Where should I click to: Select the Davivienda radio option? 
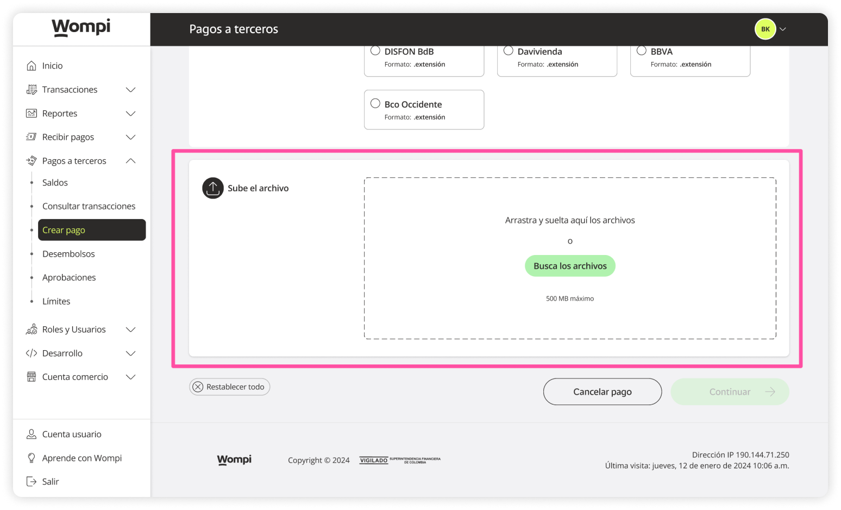[509, 51]
